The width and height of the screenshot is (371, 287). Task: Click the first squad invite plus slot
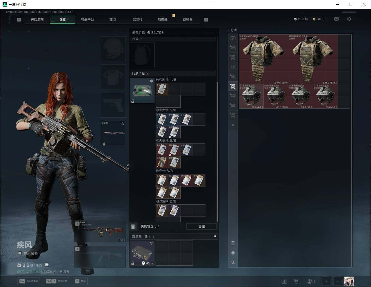(x=326, y=281)
